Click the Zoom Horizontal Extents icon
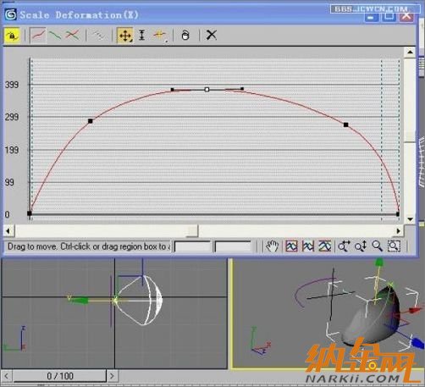This screenshot has width=425, height=387. tap(308, 246)
